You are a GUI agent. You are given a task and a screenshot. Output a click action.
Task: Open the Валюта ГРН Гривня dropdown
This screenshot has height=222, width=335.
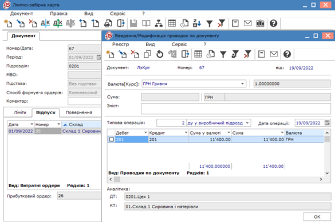242,84
